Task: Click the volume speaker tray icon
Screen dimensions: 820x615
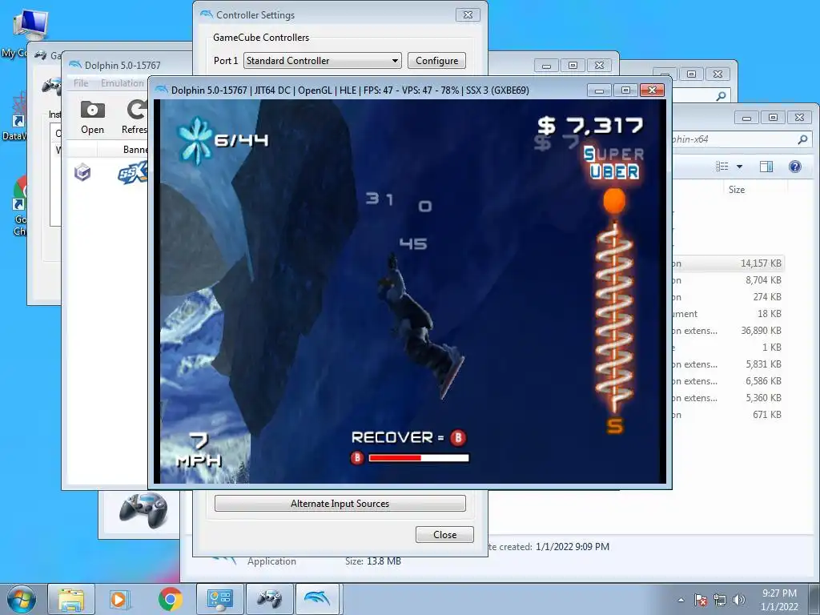Action: click(x=739, y=600)
